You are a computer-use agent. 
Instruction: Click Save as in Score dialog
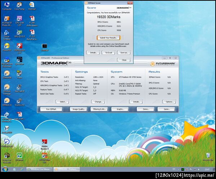[124, 53]
